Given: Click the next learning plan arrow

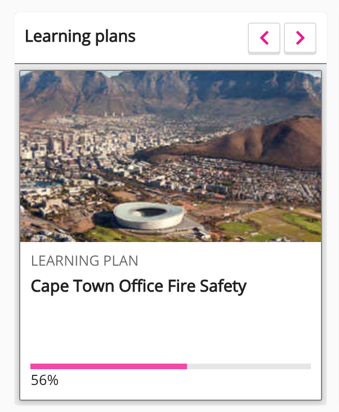Looking at the screenshot, I should click(300, 38).
